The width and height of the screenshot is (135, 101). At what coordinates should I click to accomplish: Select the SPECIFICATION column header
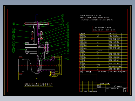click(x=115, y=72)
